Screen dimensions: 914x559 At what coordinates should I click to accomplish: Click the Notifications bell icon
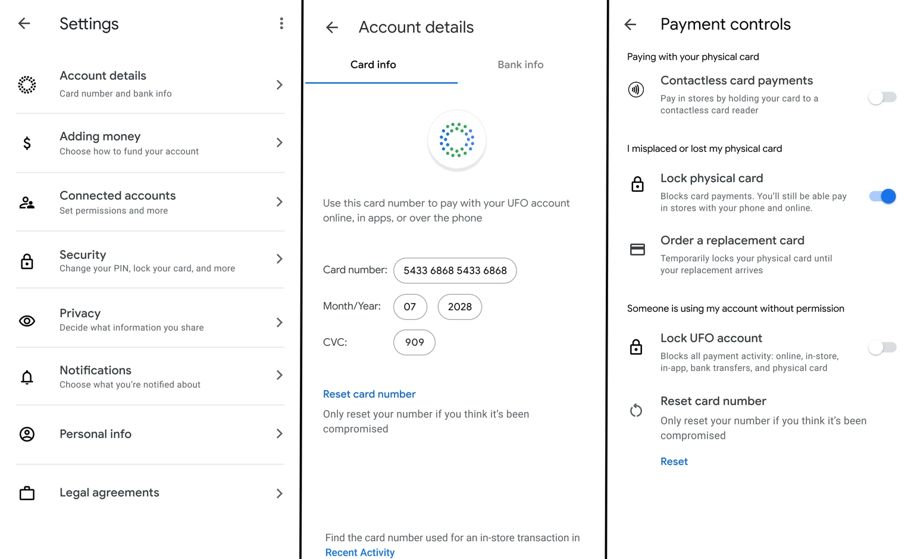point(27,377)
